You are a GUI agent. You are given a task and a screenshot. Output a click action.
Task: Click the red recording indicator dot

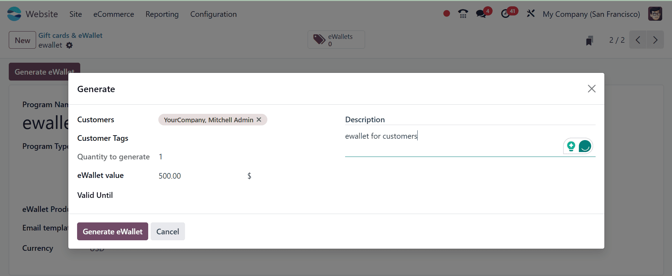pyautogui.click(x=446, y=14)
